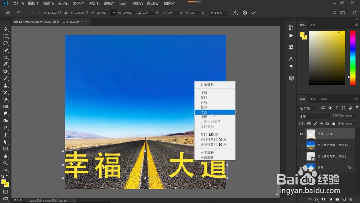The width and height of the screenshot is (360, 203).
Task: Open the interpolation 两次立方 dropdown
Action: pyautogui.click(x=219, y=13)
